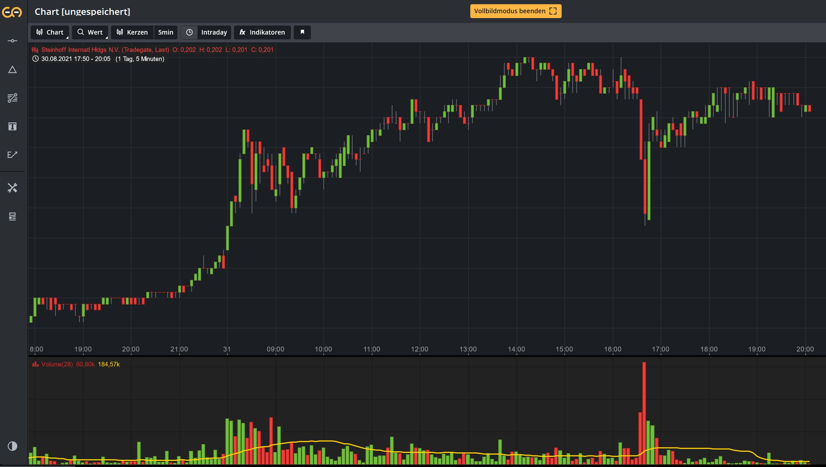Select the triangle shape tool
This screenshot has width=826, height=467.
point(12,70)
